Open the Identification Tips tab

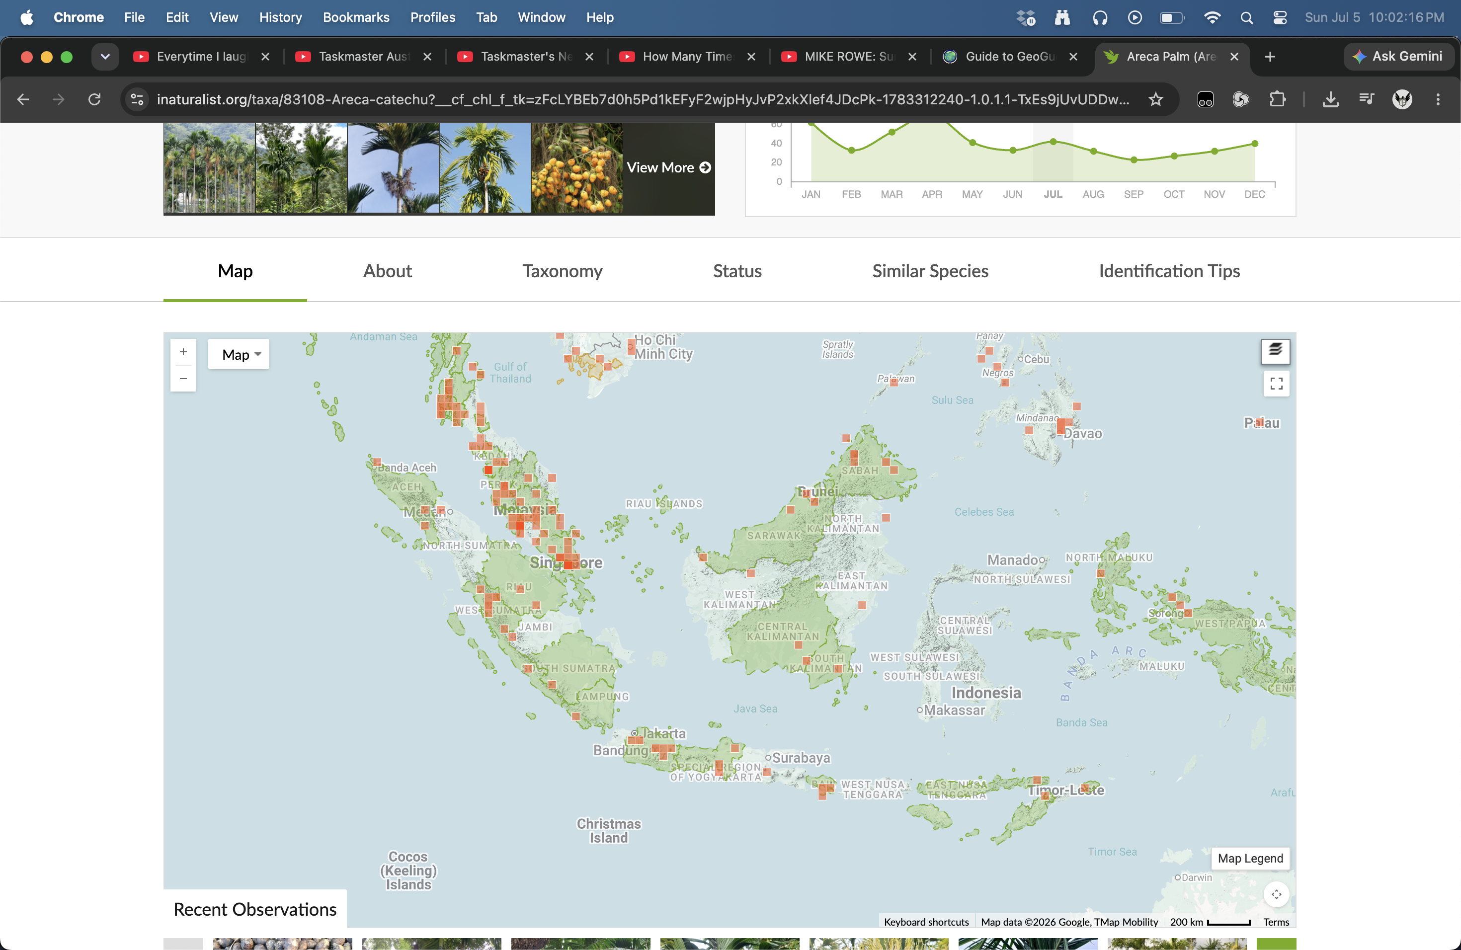pos(1169,271)
